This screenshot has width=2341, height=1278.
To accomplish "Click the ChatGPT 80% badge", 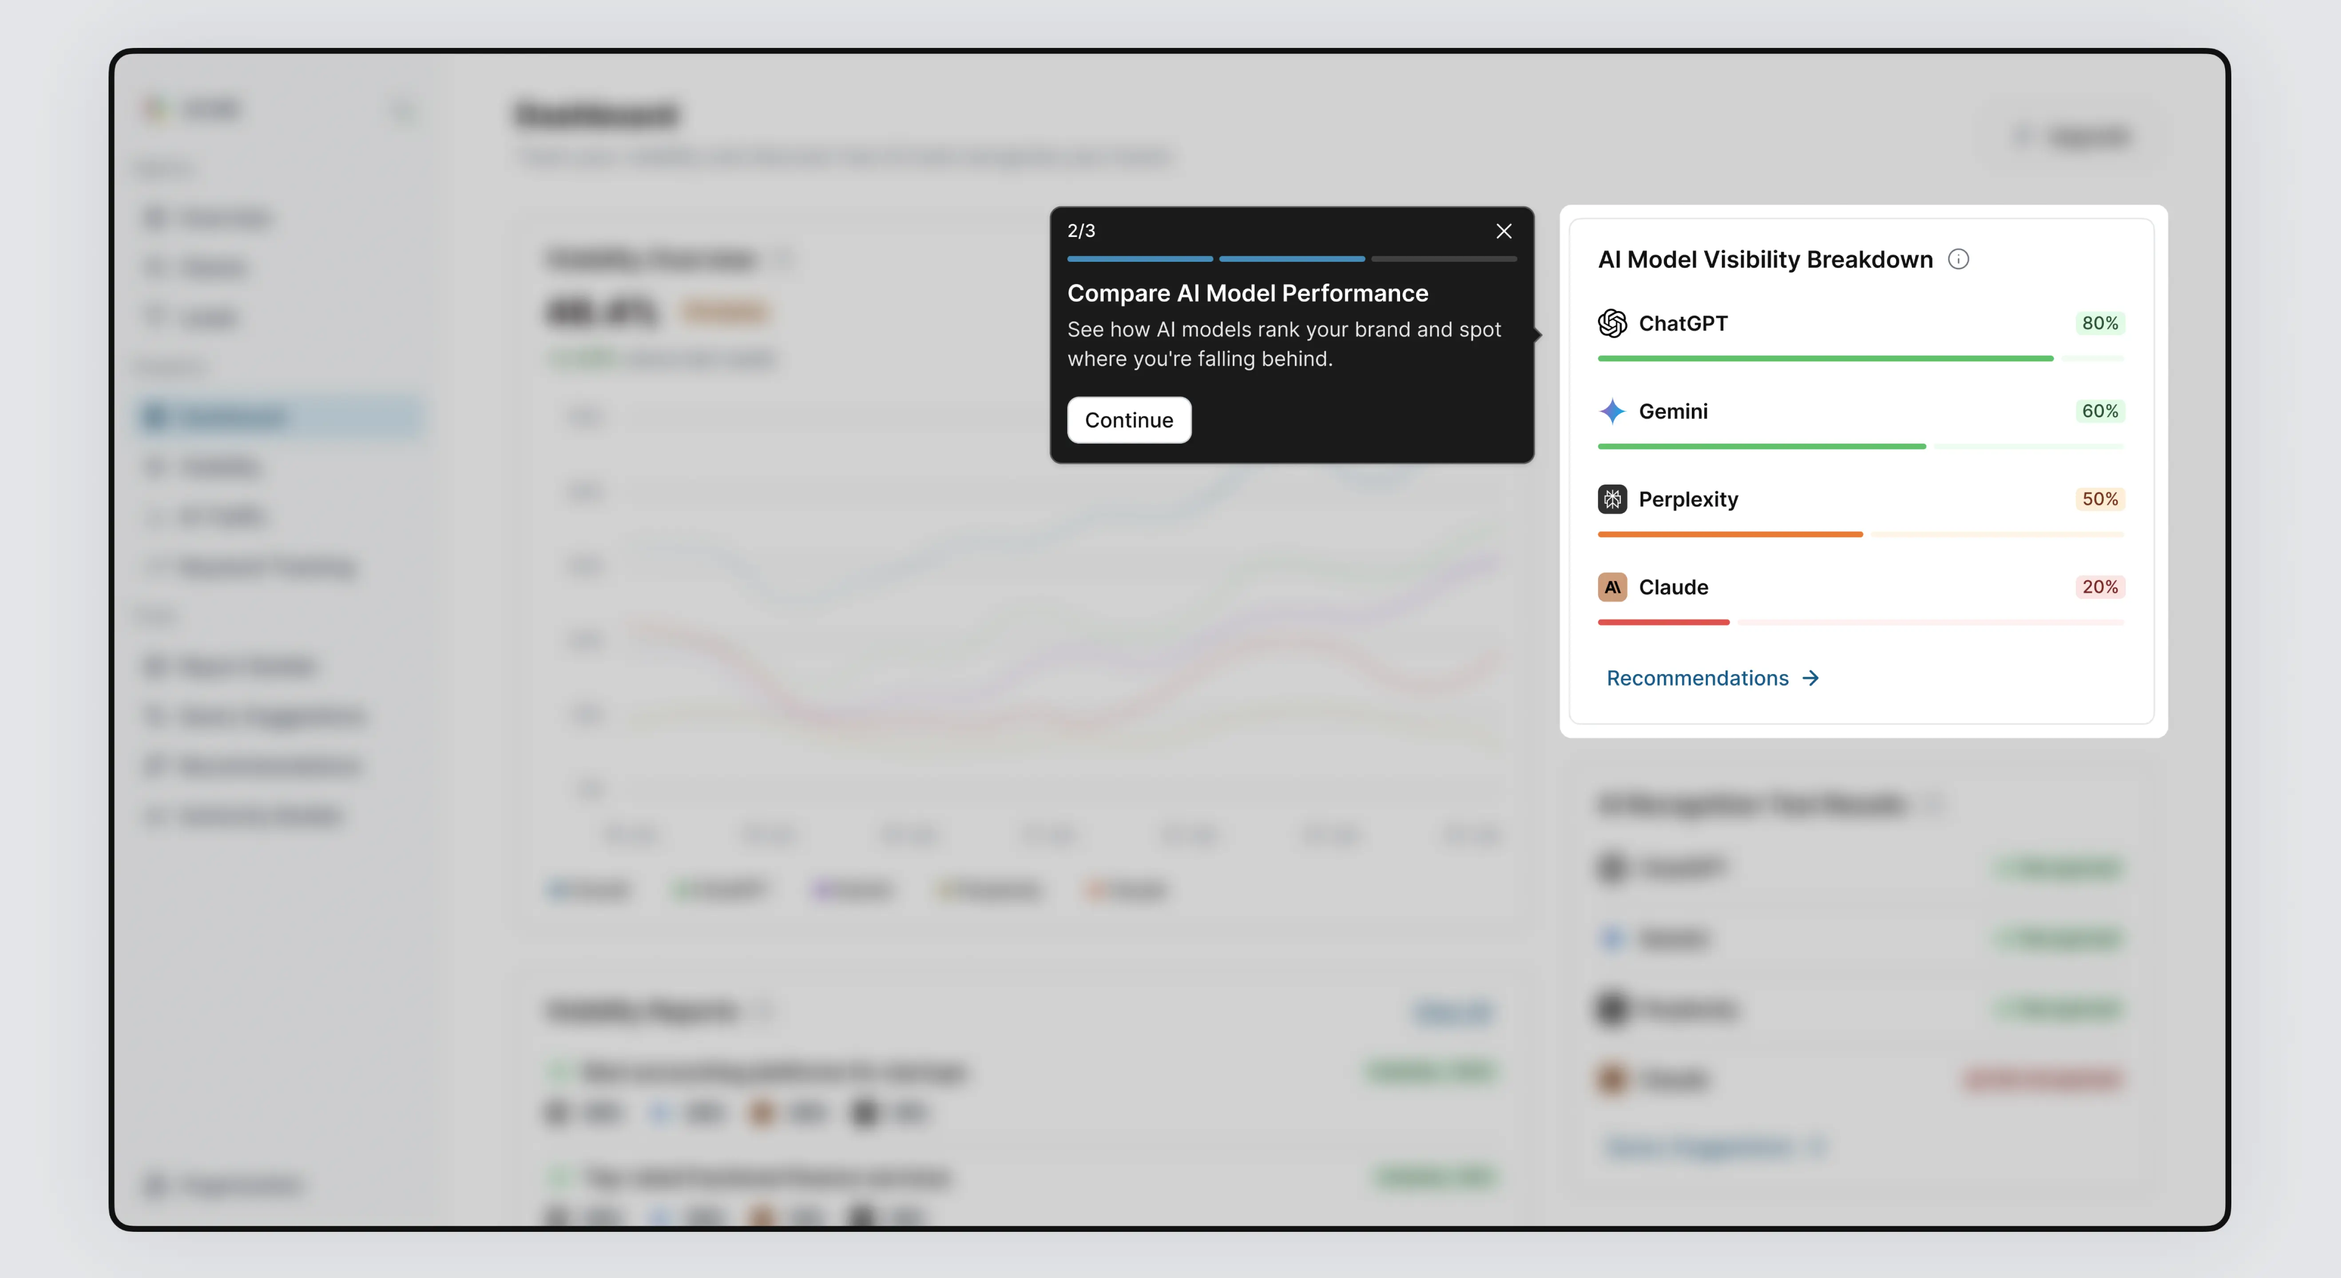I will 2099,323.
